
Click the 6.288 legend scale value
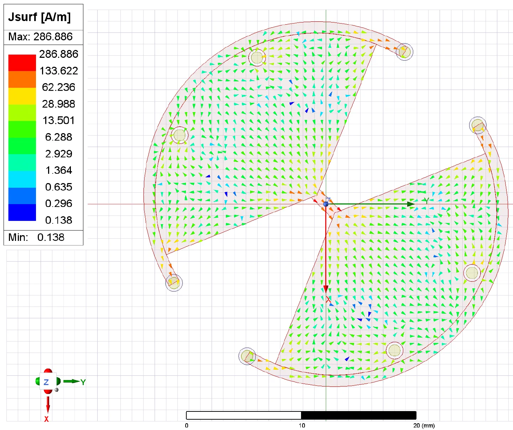coord(59,137)
